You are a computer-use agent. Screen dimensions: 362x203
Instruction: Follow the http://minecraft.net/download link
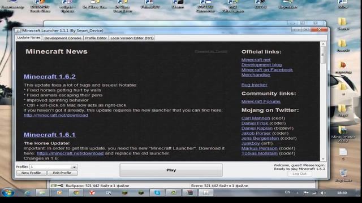55,115
